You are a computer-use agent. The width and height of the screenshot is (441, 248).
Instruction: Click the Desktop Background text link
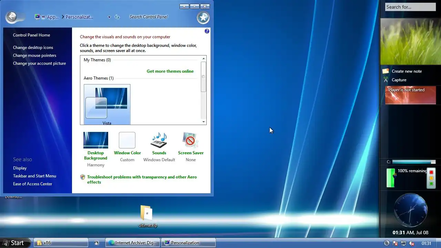pyautogui.click(x=96, y=155)
